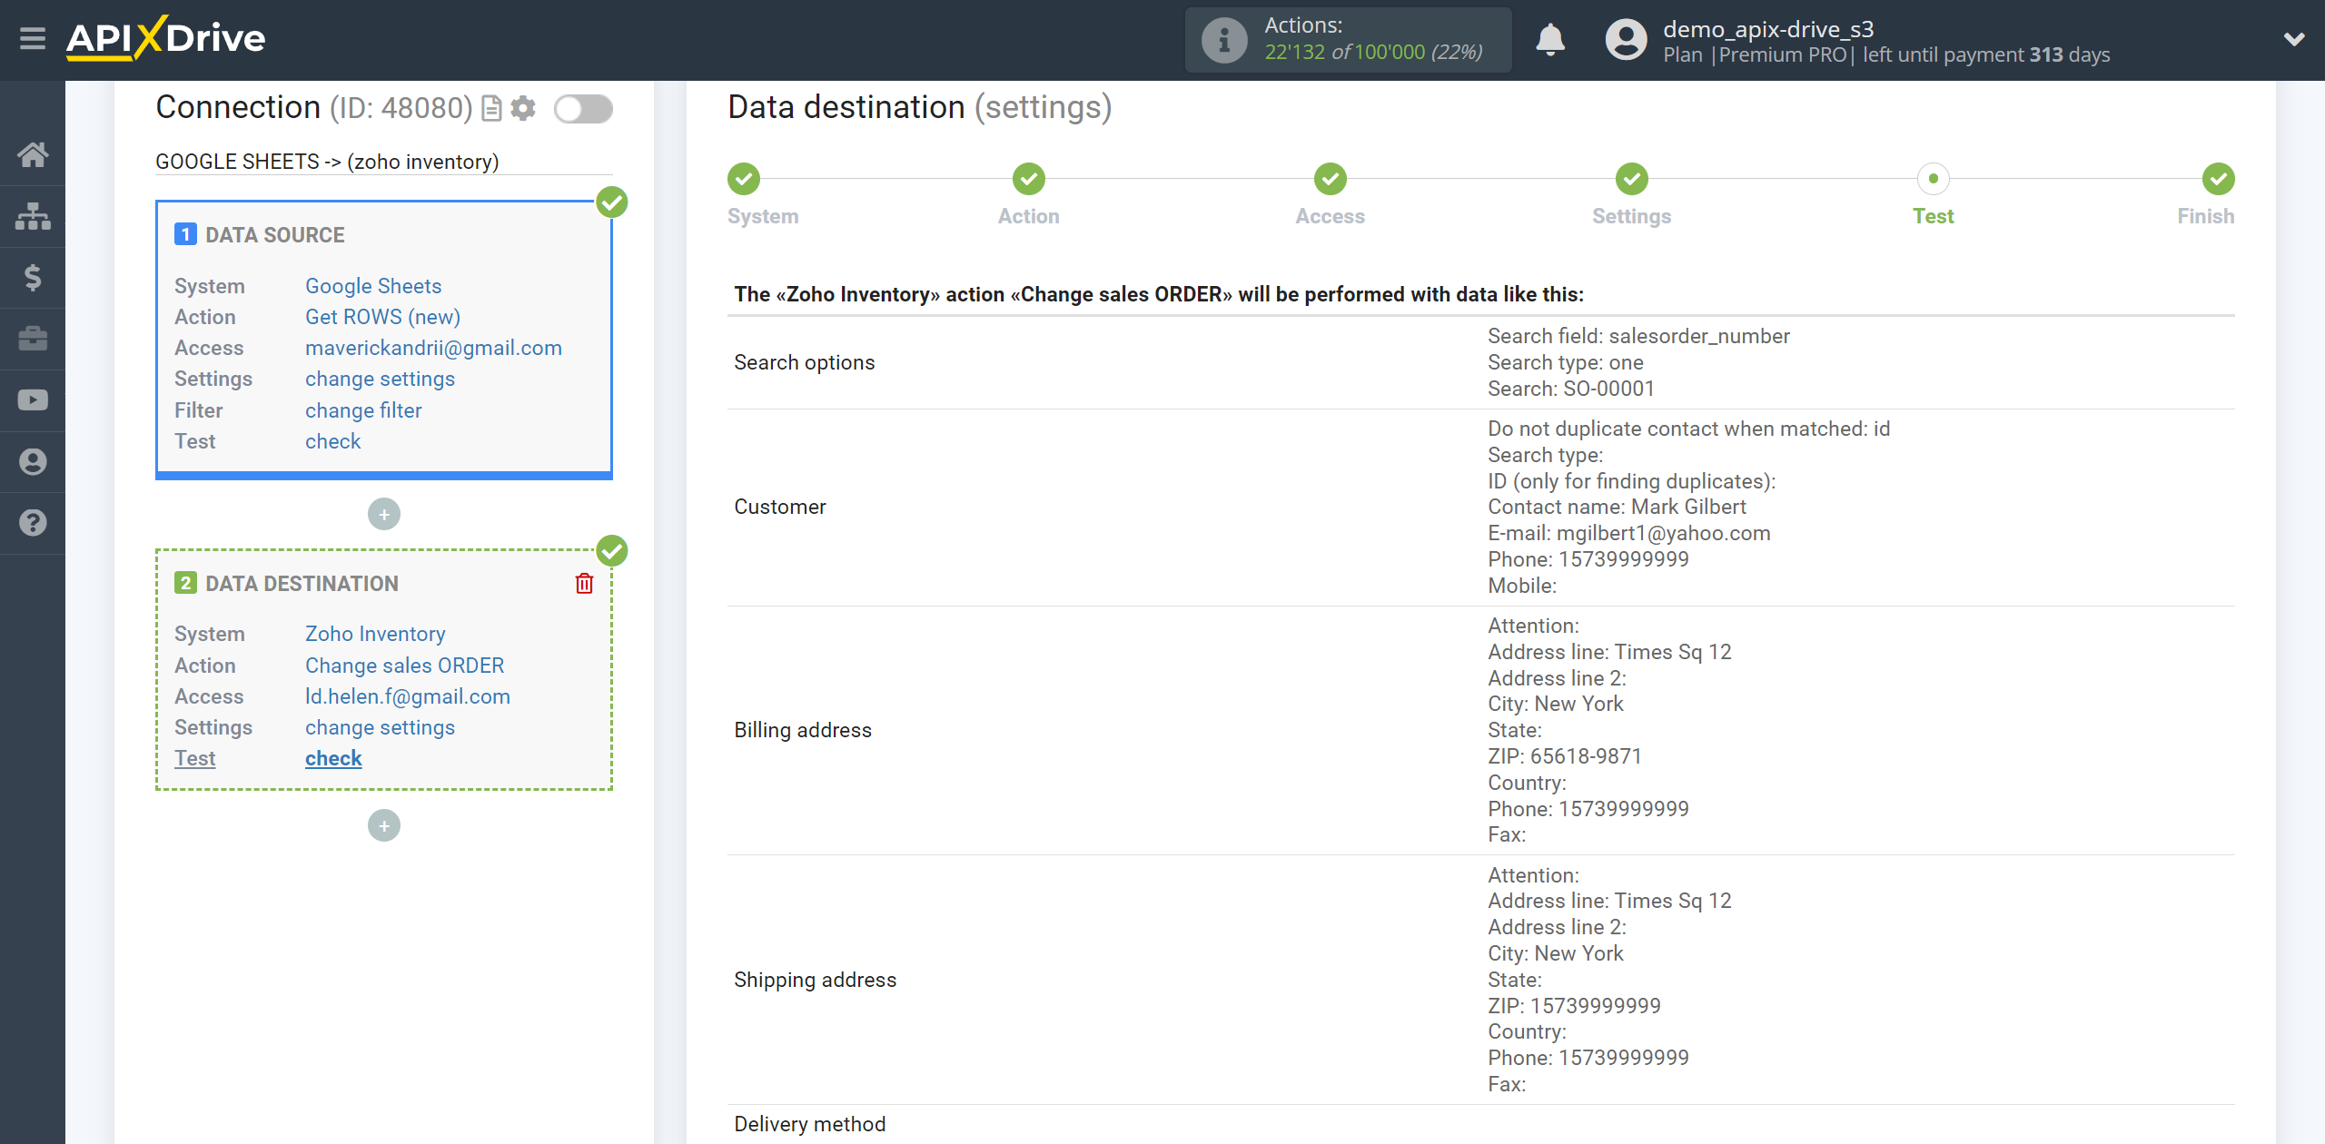This screenshot has width=2325, height=1144.
Task: Click the user avatar icon
Action: pyautogui.click(x=1626, y=40)
